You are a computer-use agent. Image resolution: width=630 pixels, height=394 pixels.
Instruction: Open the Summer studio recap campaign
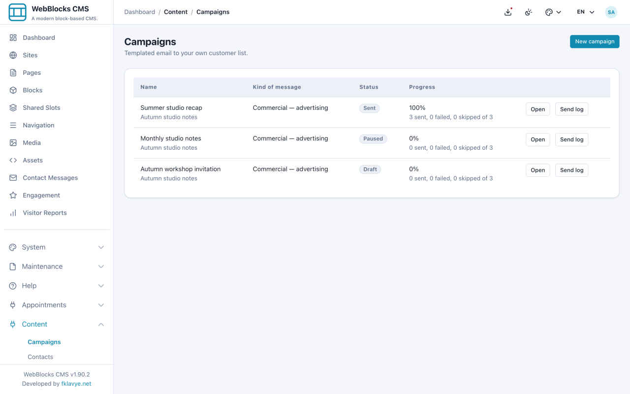pyautogui.click(x=537, y=109)
